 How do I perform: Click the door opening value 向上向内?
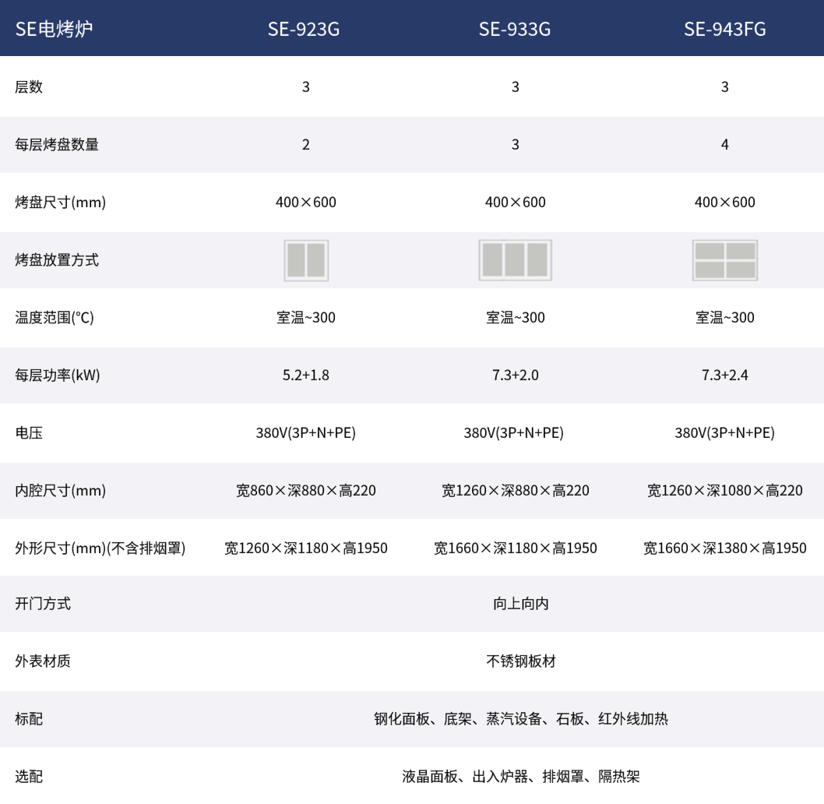(x=521, y=604)
